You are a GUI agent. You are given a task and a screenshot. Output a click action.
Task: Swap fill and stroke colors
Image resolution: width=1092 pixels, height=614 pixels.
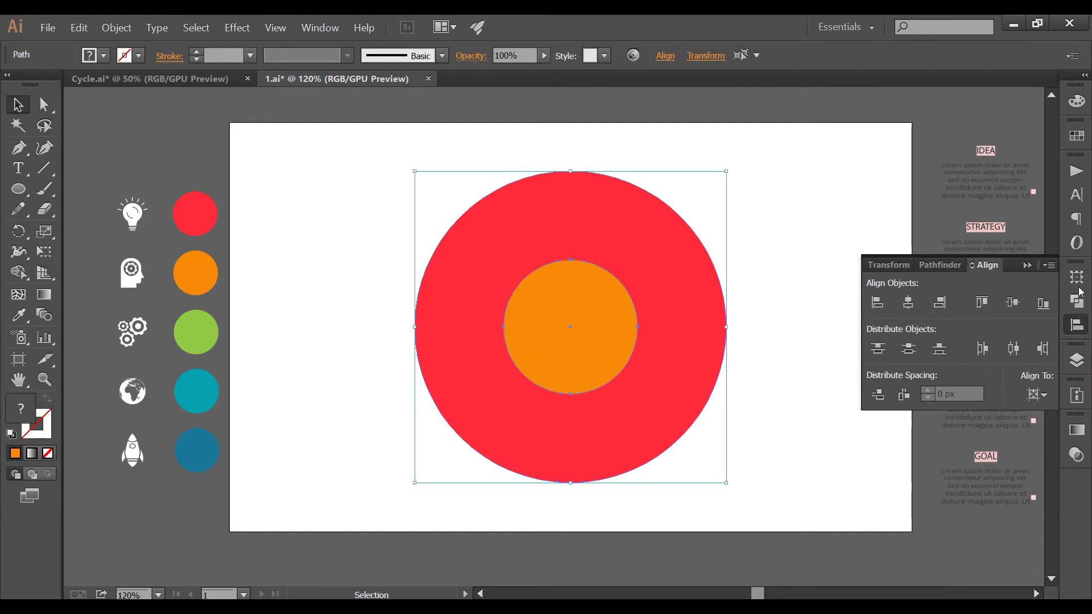tap(48, 398)
